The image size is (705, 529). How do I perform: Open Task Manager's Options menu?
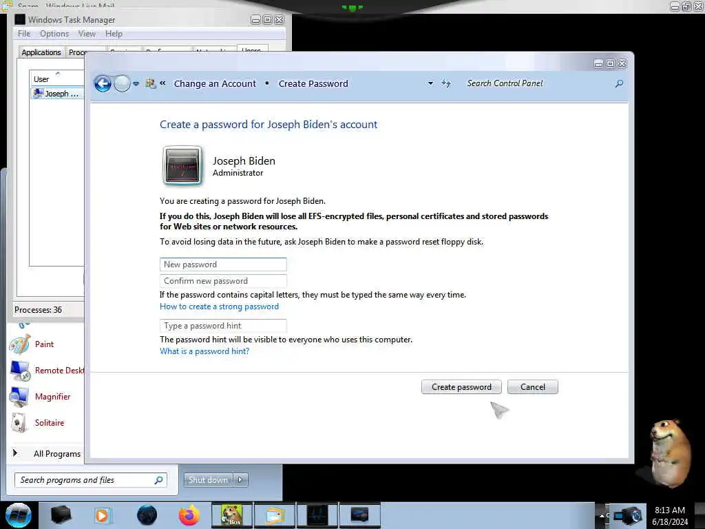click(x=54, y=34)
